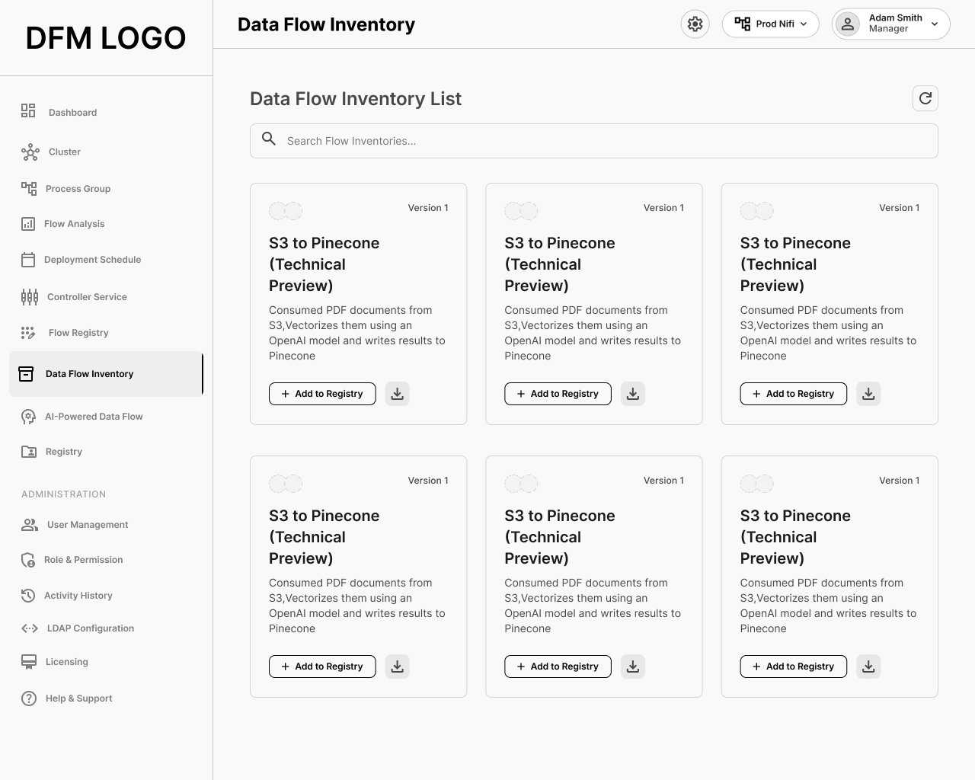Image resolution: width=975 pixels, height=780 pixels.
Task: Download the flow in bottom-right card
Action: click(868, 667)
